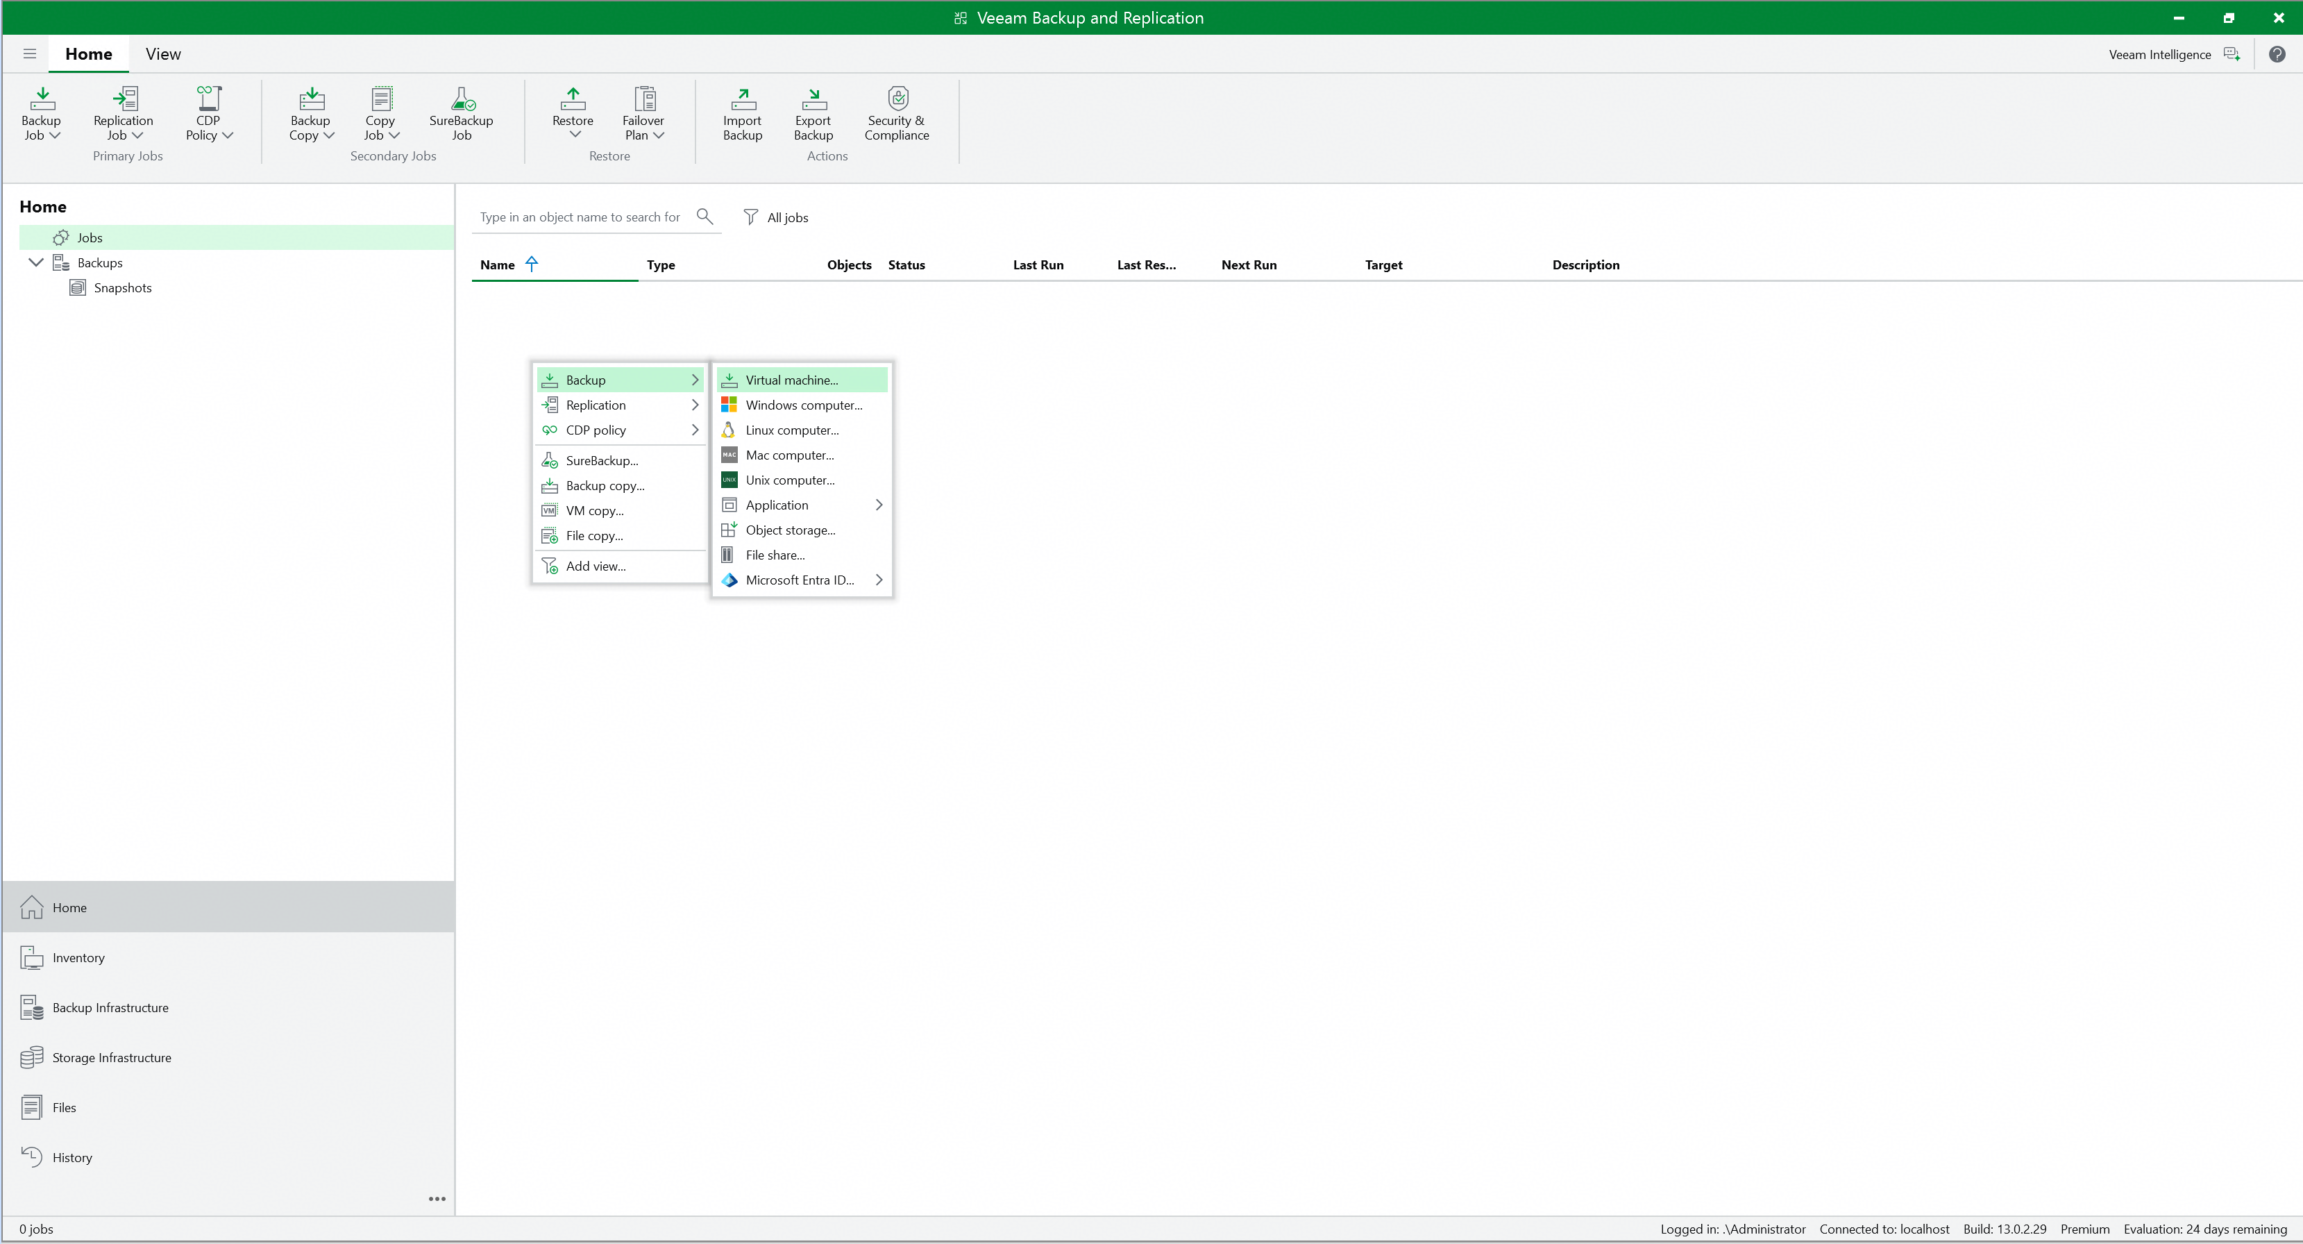Click the Restore ribbon icon

coord(573,99)
